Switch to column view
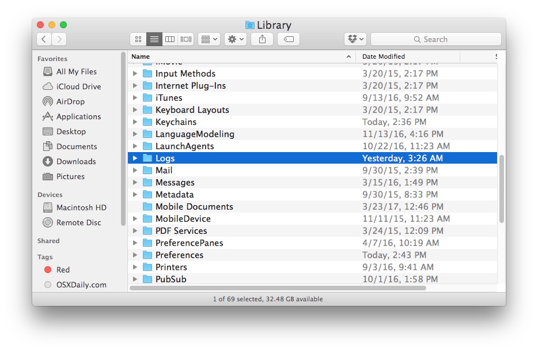Image resolution: width=538 pixels, height=352 pixels. pyautogui.click(x=169, y=39)
